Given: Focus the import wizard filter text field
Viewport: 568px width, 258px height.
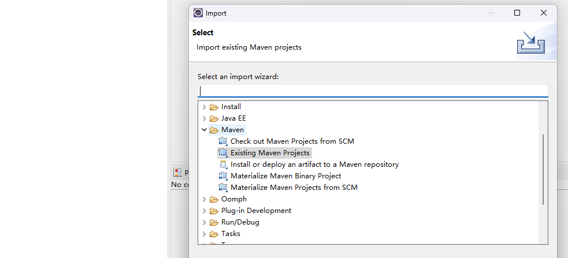Looking at the screenshot, I should coord(373,91).
